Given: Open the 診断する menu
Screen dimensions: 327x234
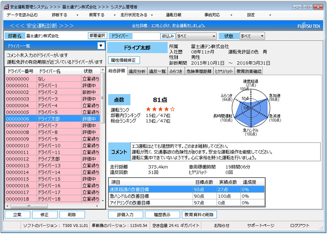Looking at the screenshot, I should (x=65, y=15).
